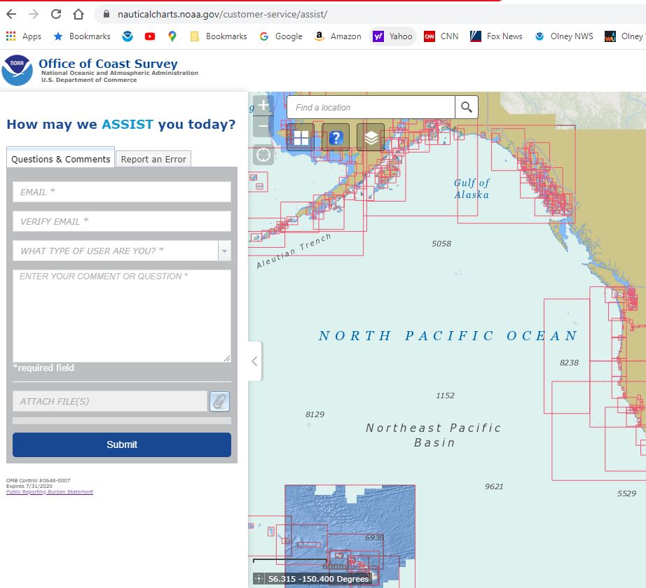Open the blue question mark help widget
Screen dimensions: 646x588
point(336,138)
